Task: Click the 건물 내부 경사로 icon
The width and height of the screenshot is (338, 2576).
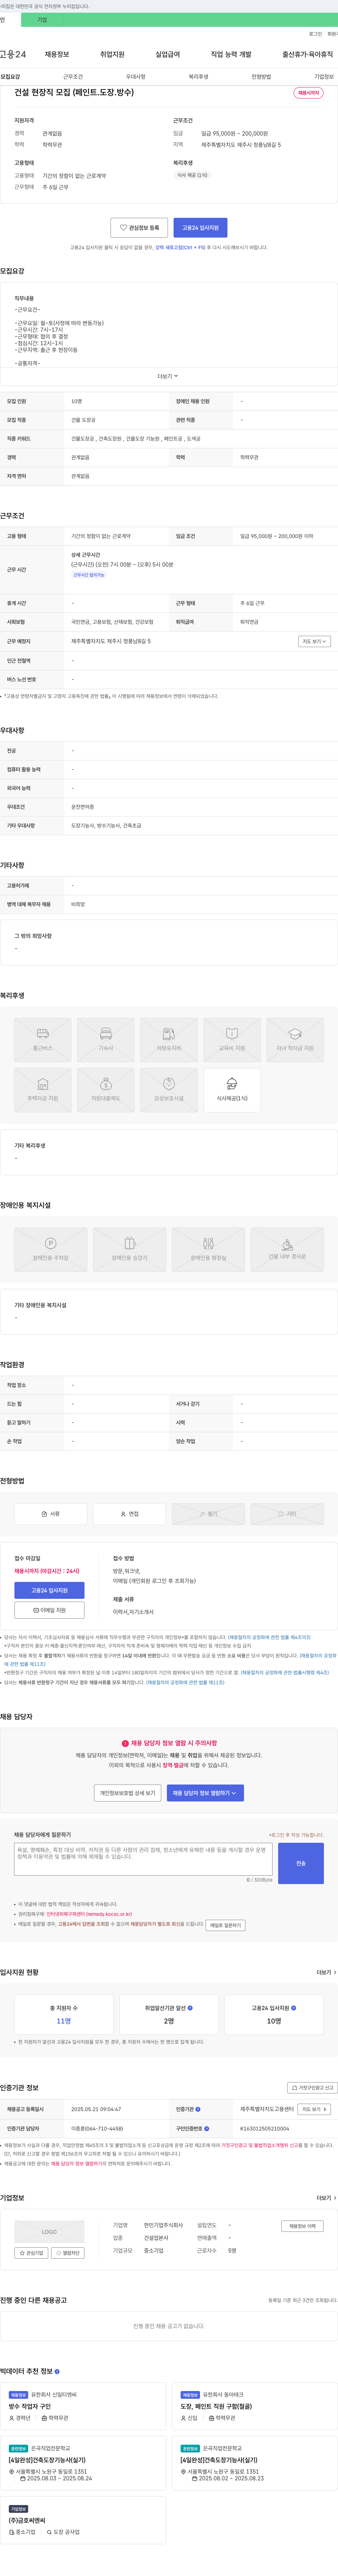Action: (x=287, y=1250)
